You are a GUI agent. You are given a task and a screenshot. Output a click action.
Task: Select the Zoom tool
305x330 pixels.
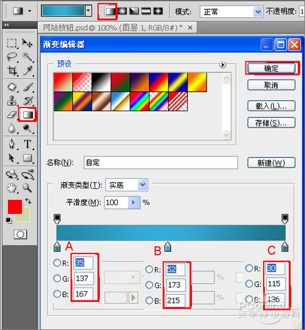(27, 188)
